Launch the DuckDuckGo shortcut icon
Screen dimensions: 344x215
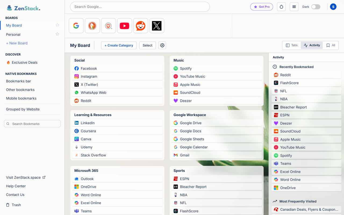pos(92,26)
